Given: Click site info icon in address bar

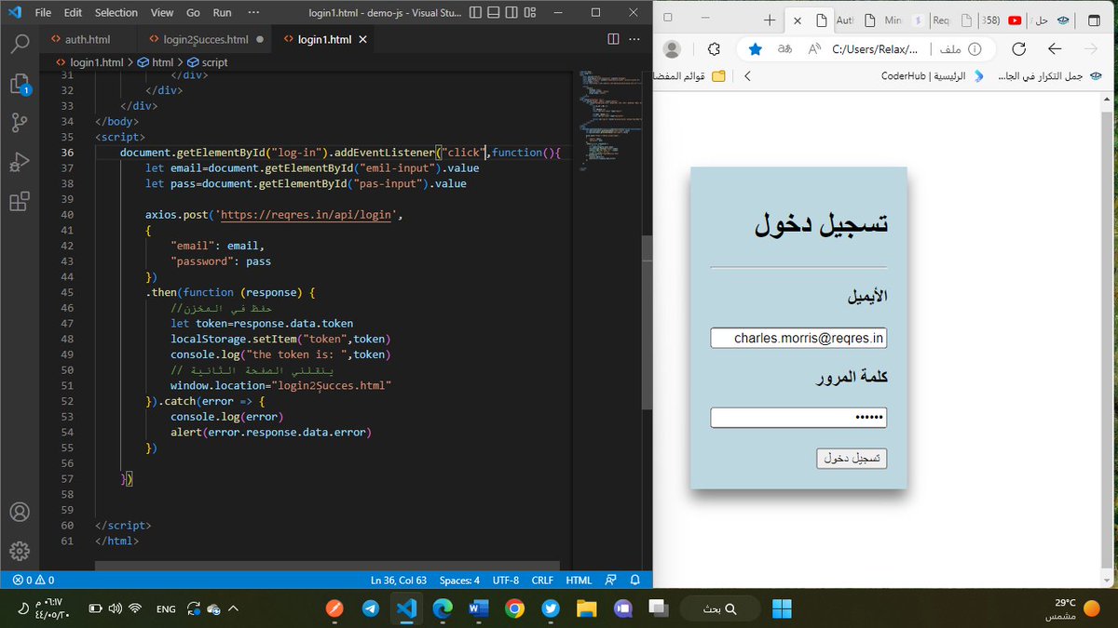Looking at the screenshot, I should tap(975, 49).
